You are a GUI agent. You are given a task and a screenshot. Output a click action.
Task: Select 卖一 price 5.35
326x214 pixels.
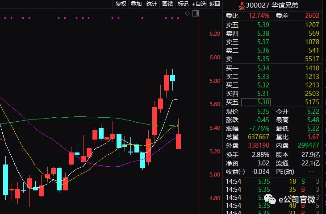pos(263,59)
